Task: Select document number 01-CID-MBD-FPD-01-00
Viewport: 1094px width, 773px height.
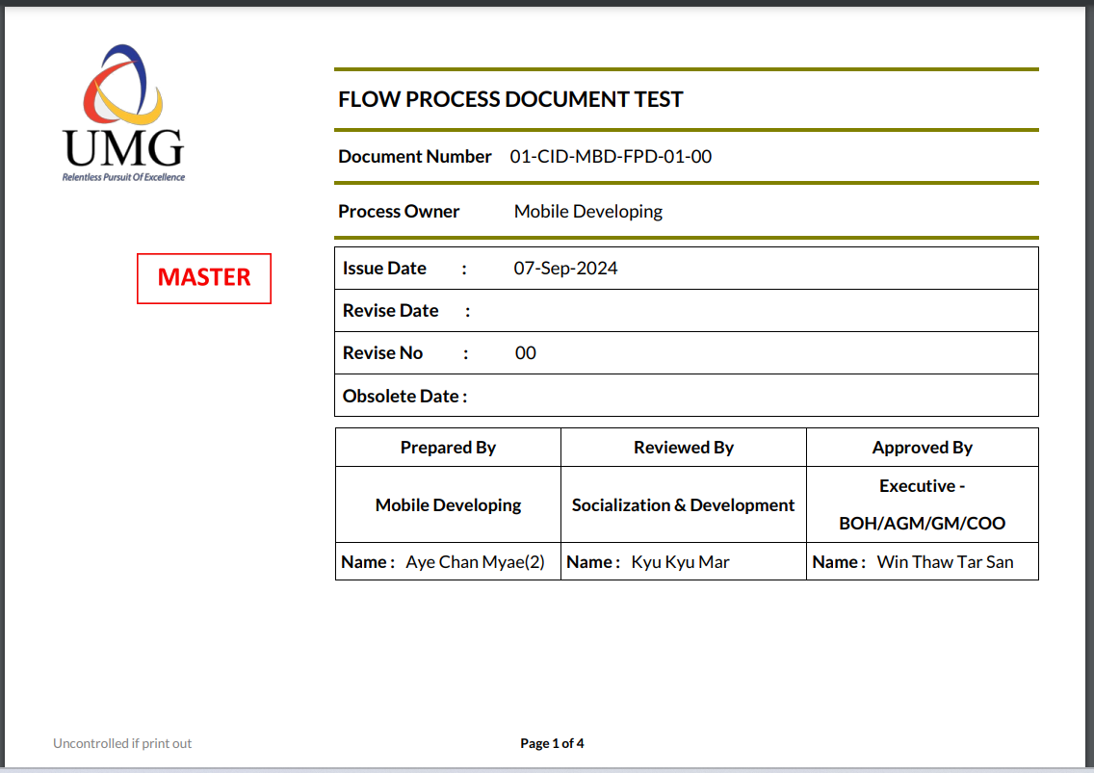Action: pos(611,156)
